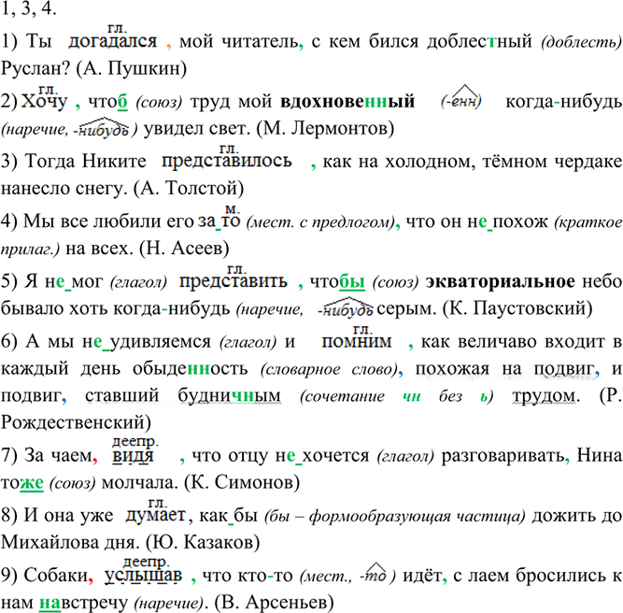Image resolution: width=623 pixels, height=613 pixels.
Task: Click the attribution "(К. Паустовский)"
Action: click(517, 308)
